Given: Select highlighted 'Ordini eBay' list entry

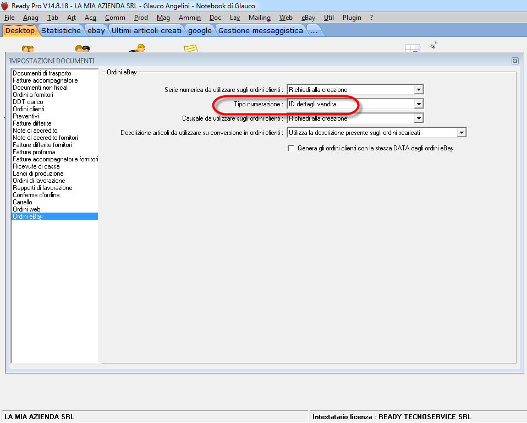Looking at the screenshot, I should coord(55,216).
